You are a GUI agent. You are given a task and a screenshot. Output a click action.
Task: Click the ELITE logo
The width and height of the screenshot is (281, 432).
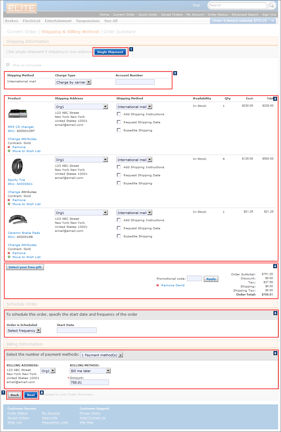click(x=21, y=8)
